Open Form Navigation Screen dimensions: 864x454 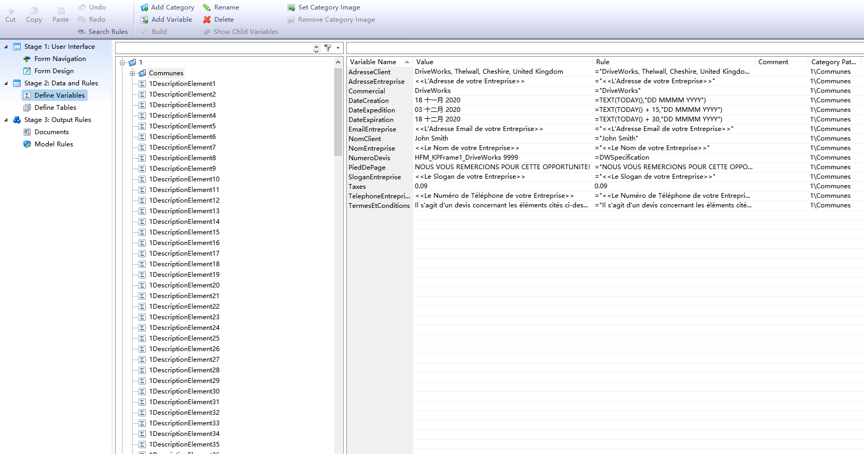coord(55,59)
